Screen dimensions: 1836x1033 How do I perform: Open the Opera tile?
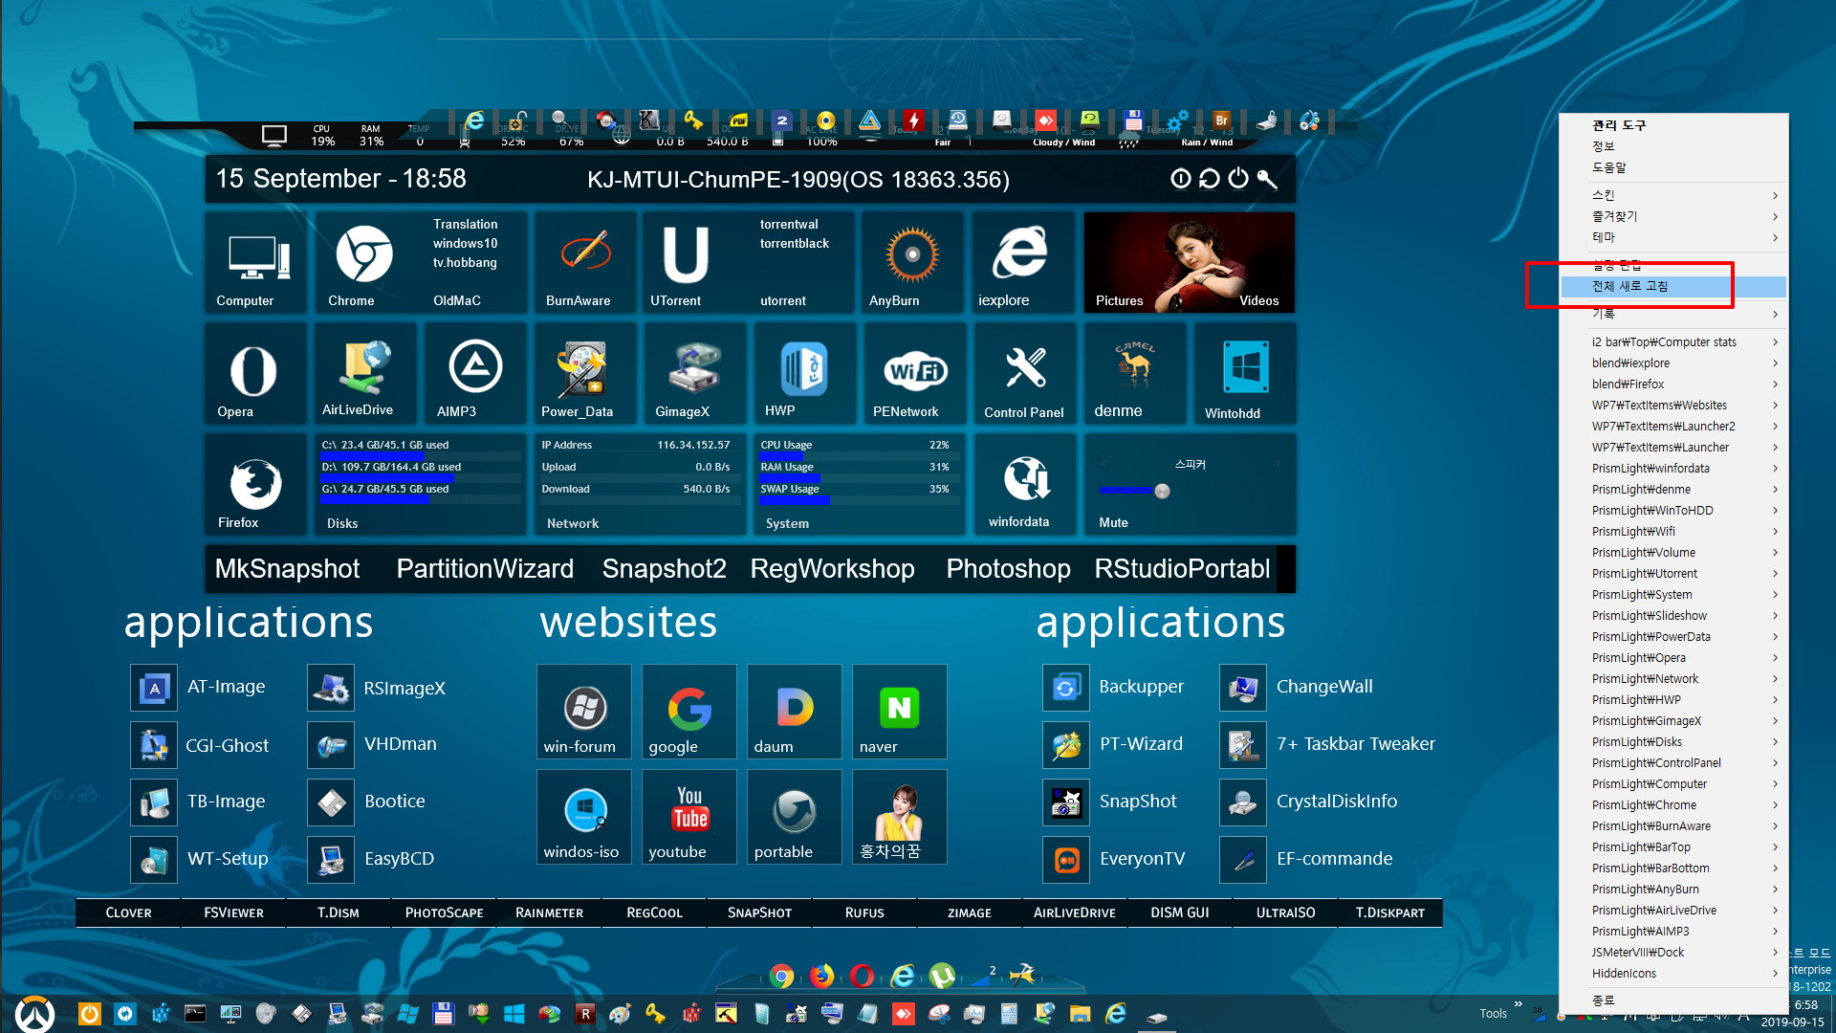254,373
